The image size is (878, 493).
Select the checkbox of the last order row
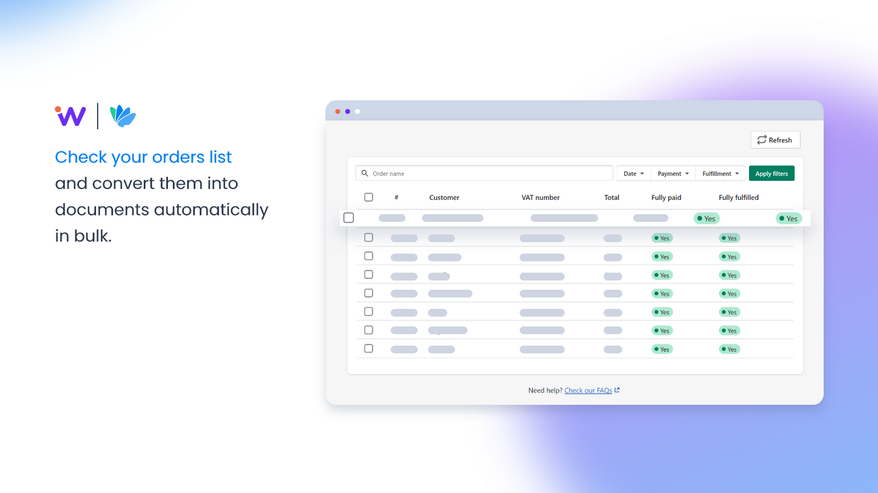coord(368,348)
